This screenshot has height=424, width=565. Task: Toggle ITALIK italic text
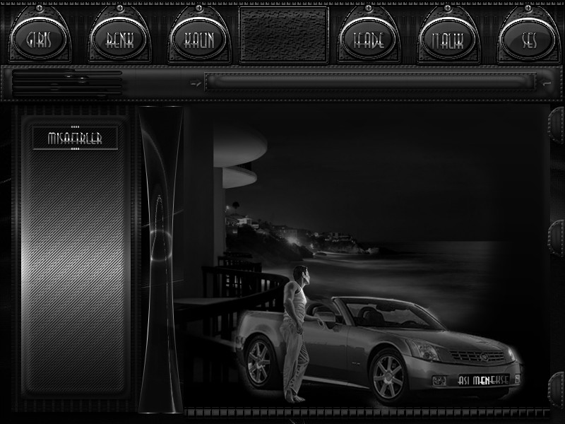click(x=448, y=40)
